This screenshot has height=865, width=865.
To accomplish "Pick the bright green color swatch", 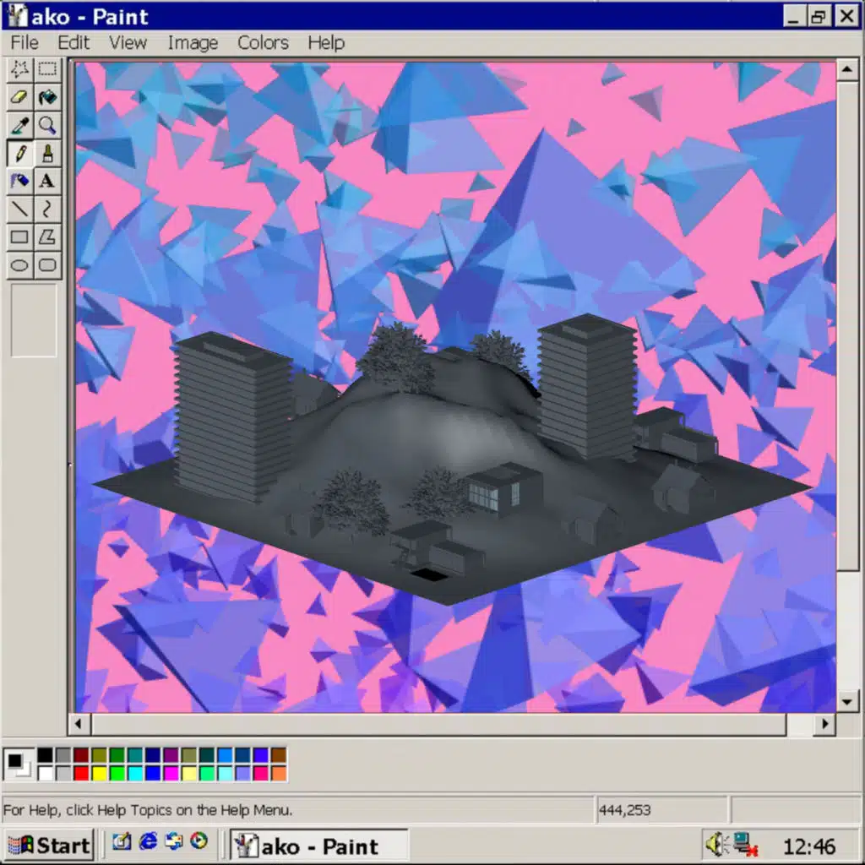I will click(x=117, y=774).
